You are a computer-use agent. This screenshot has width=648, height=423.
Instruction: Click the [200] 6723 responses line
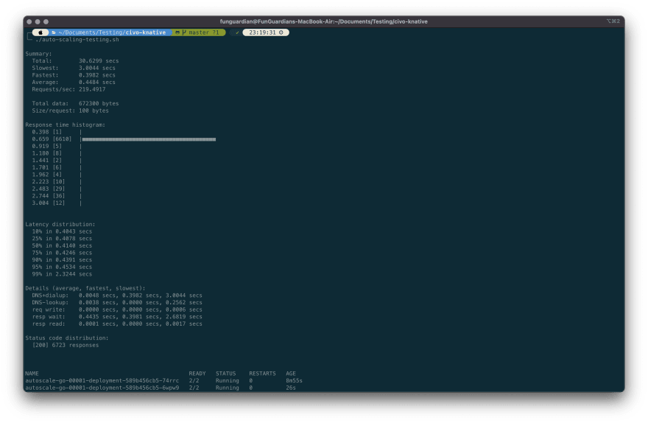tap(66, 346)
